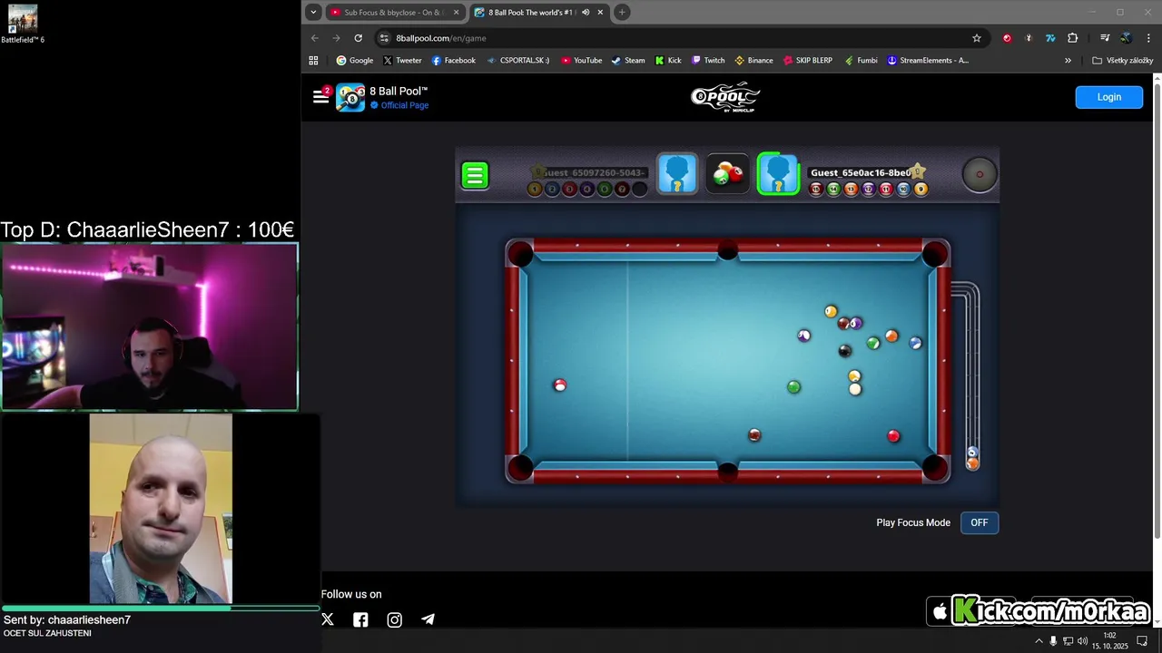1162x653 pixels.
Task: Click the red extension icon in the toolbar
Action: pos(1007,38)
